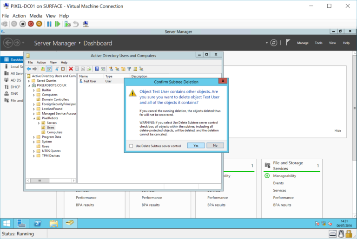
Task: Click Manageability under File and Storage Services
Action: (x=284, y=176)
